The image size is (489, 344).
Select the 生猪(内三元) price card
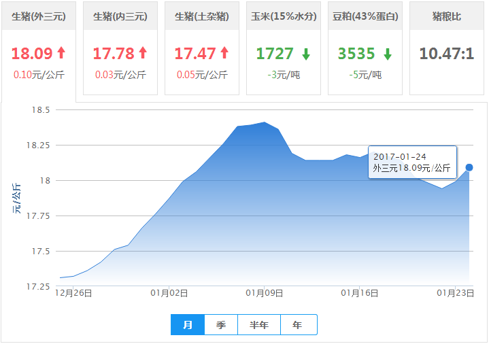pyautogui.click(x=120, y=48)
